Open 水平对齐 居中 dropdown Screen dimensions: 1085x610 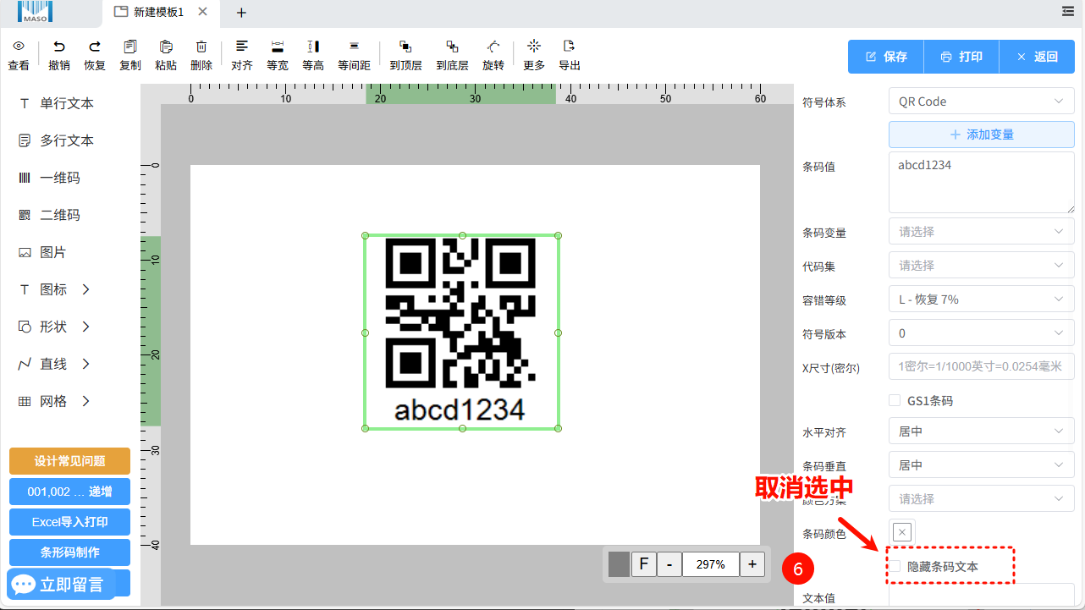tap(981, 431)
